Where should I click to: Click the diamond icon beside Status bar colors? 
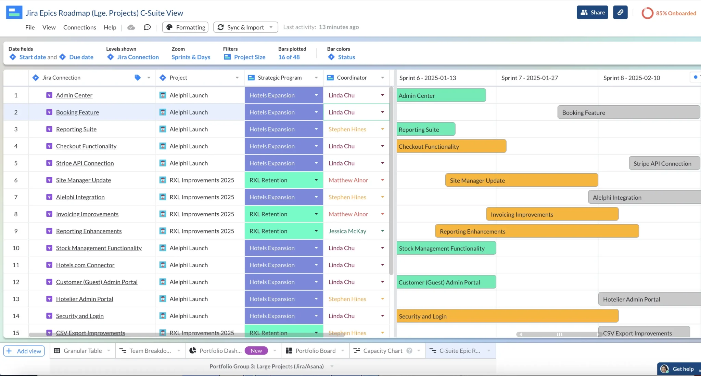(x=331, y=57)
